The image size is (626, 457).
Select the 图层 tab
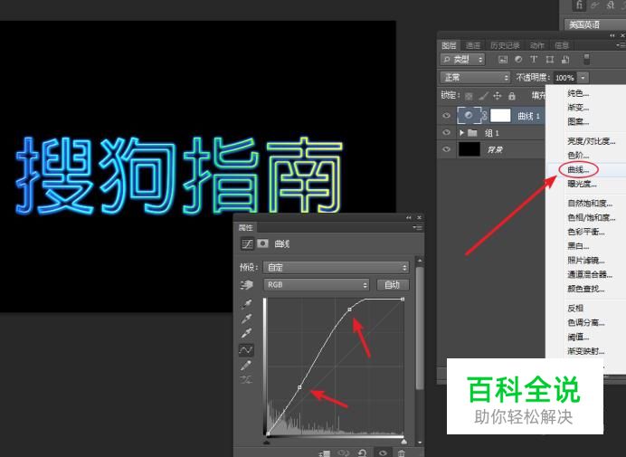point(449,45)
